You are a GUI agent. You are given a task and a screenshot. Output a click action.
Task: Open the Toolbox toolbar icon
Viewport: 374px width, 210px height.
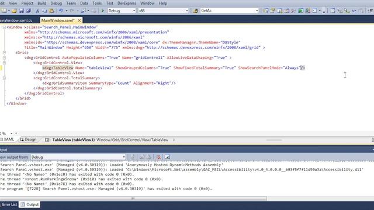(x=287, y=10)
